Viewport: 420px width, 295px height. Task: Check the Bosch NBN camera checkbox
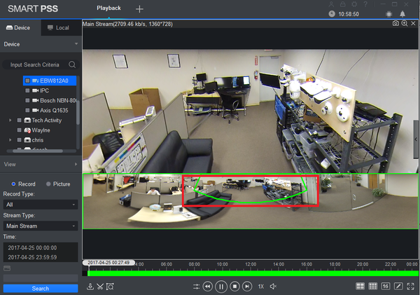pos(27,100)
